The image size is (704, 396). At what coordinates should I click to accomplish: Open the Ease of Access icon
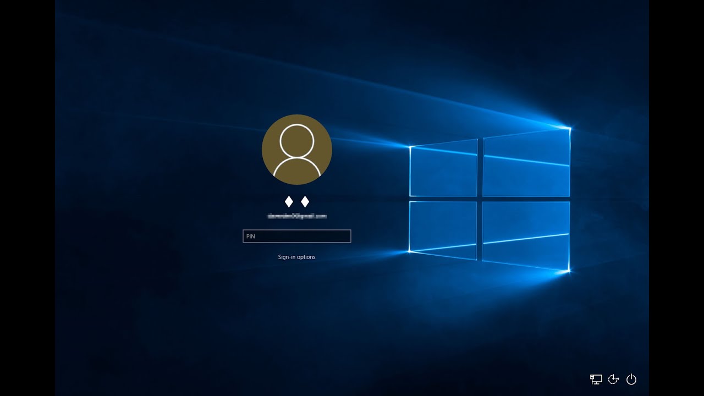coord(614,380)
